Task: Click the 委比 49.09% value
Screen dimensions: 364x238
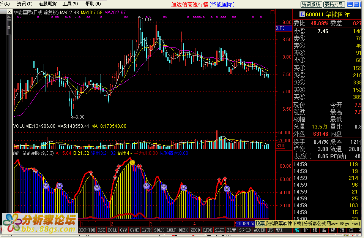Action: [x=320, y=23]
